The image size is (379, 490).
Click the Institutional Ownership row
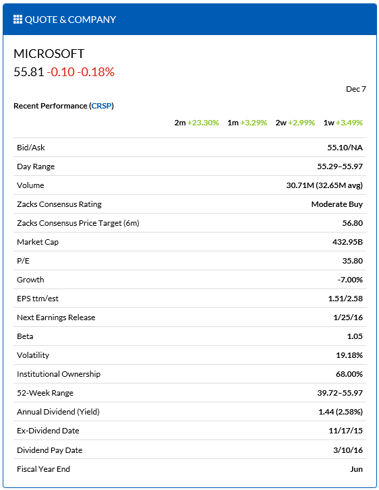[189, 374]
